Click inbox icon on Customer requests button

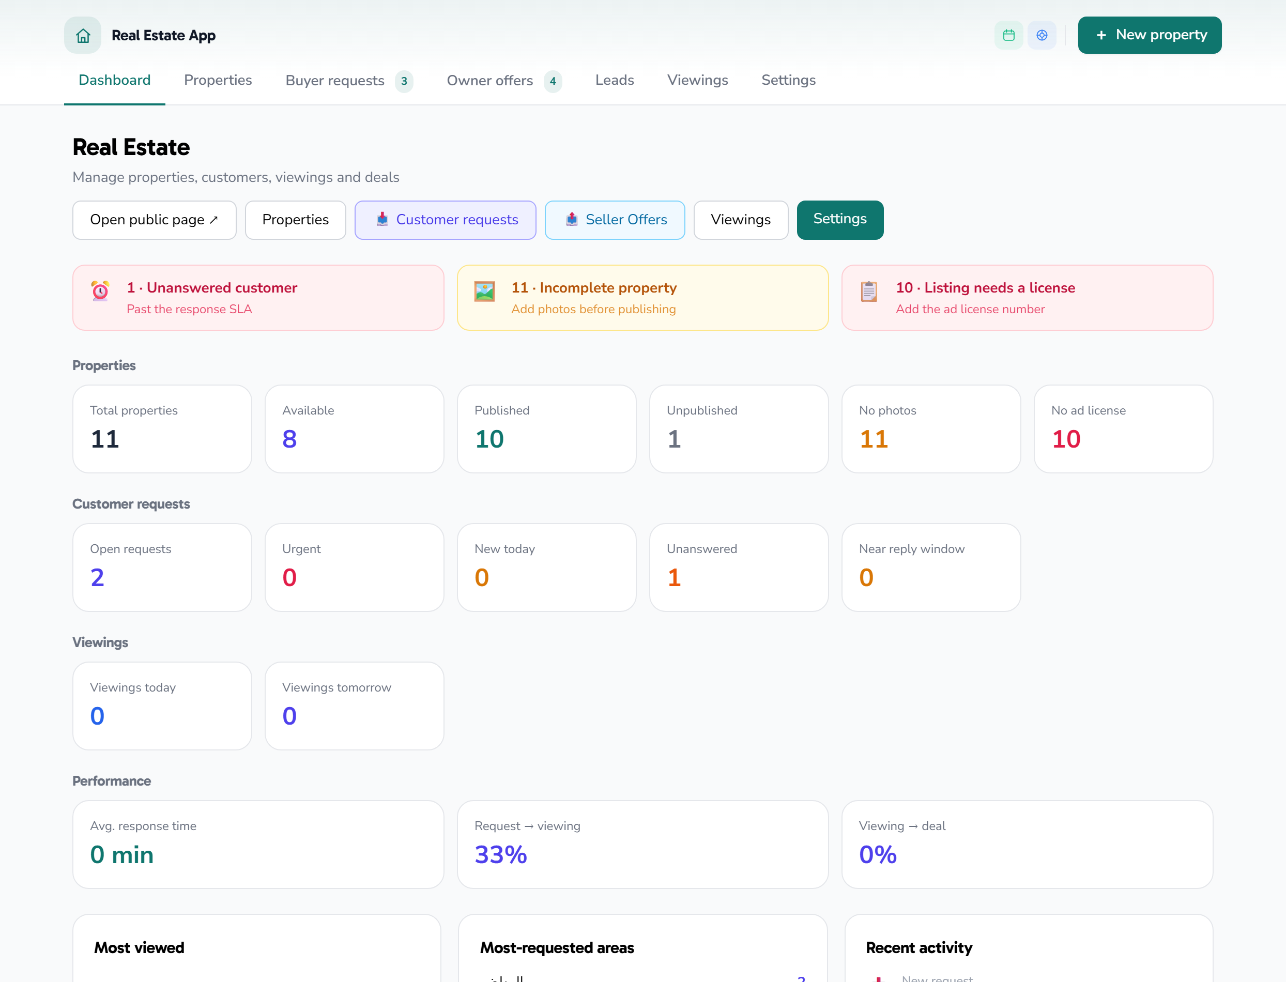point(382,219)
